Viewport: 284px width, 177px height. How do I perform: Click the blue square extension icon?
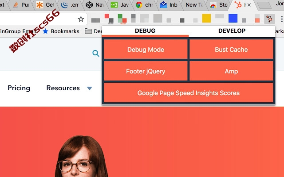(x=233, y=18)
